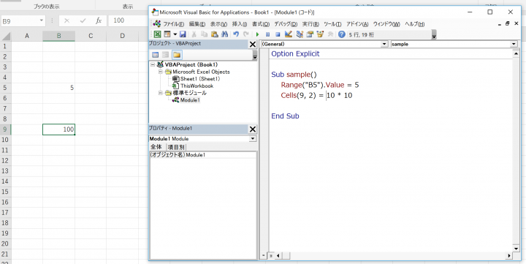Click the code window vertical scrollbar down arrow
This screenshot has width=526, height=264.
(517, 249)
